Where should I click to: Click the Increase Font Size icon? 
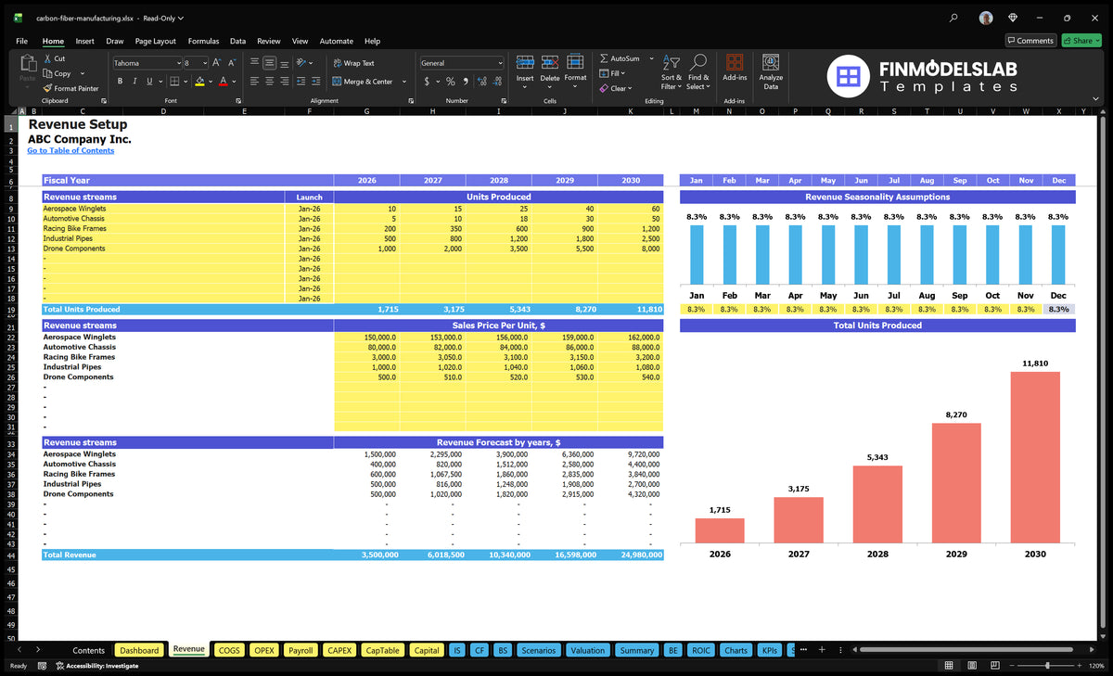coord(217,63)
